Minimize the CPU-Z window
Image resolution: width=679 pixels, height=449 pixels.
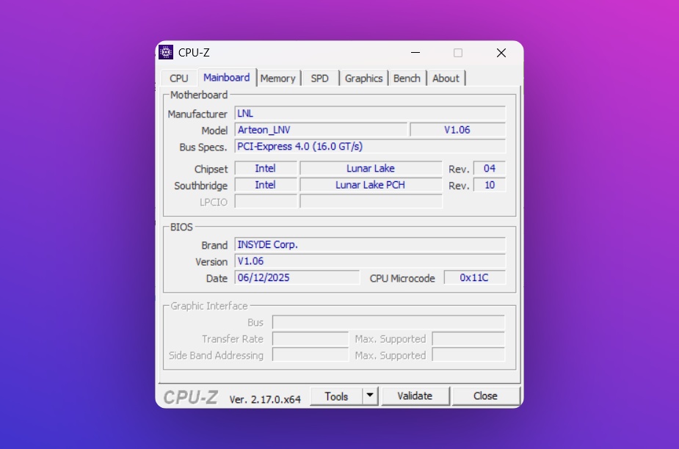(x=415, y=53)
